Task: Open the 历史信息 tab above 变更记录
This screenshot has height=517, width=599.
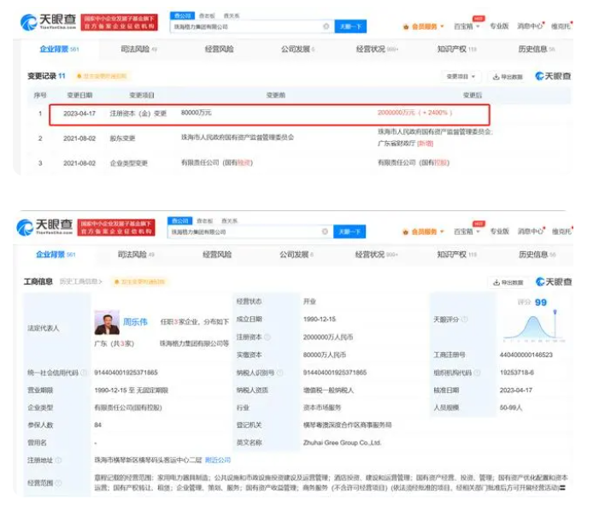Action: click(x=537, y=49)
